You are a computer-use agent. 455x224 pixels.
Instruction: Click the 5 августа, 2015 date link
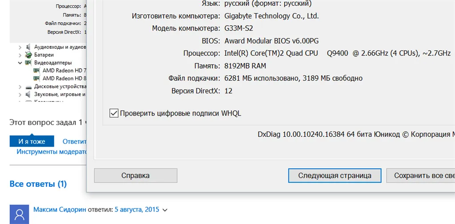[x=136, y=209]
